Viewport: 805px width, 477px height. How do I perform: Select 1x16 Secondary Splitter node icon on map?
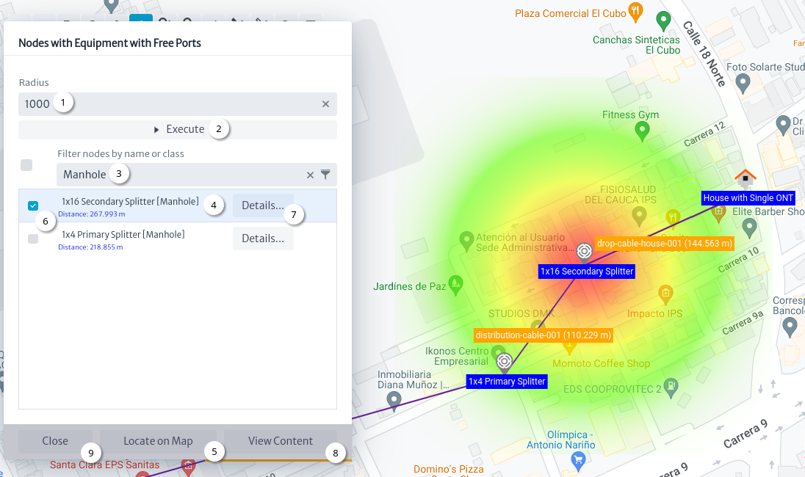coord(584,251)
